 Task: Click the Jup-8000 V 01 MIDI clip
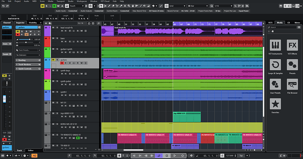tap(187, 117)
